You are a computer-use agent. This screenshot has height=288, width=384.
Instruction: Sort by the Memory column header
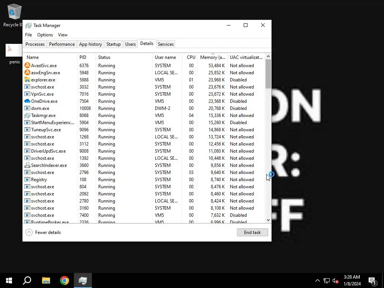point(212,57)
